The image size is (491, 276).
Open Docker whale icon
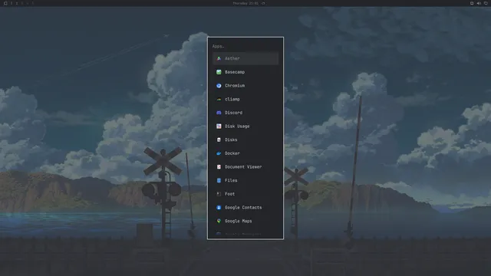pos(219,153)
